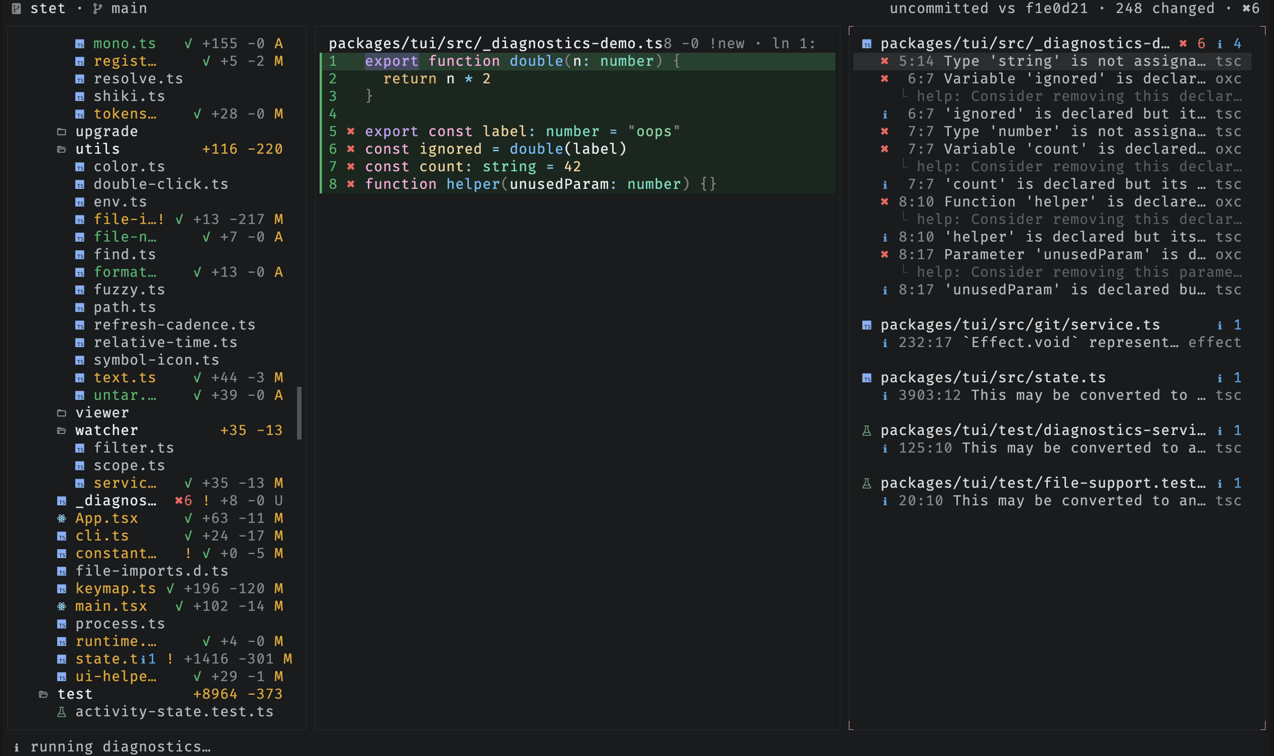Select file-imports.d.ts in file tree
The width and height of the screenshot is (1274, 756).
point(151,571)
